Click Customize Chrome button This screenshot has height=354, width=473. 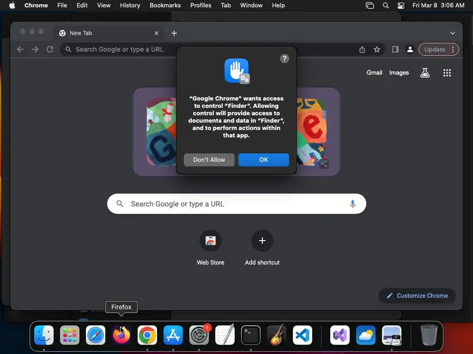417,295
